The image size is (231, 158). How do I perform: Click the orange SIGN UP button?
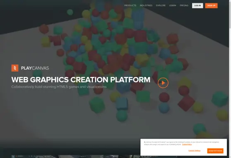pos(211,6)
